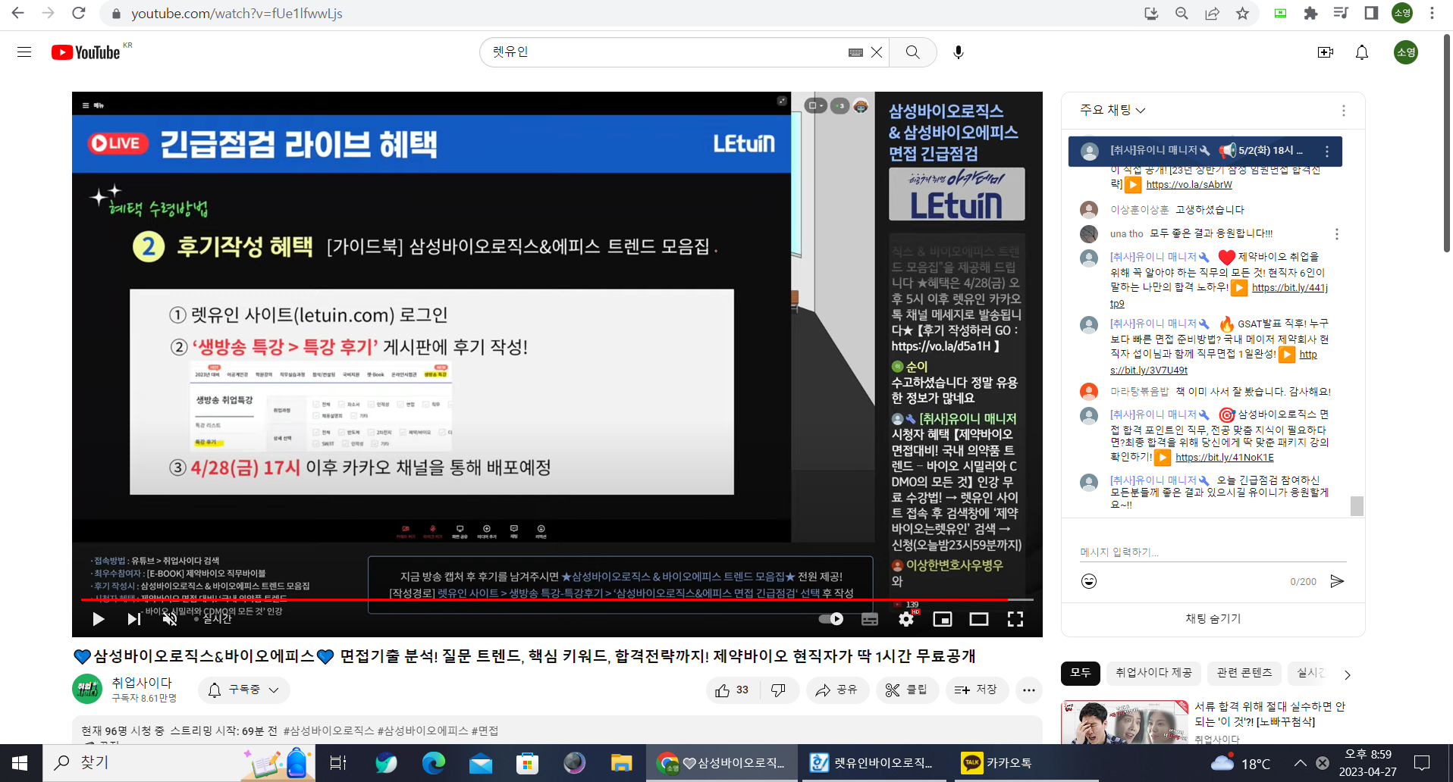This screenshot has height=782, width=1453.
Task: Open the emoji picker in chat
Action: pos(1089,581)
